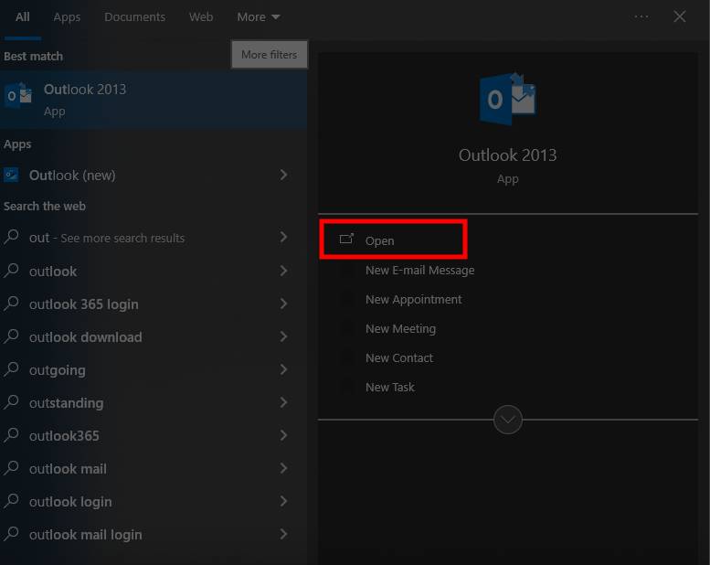The image size is (710, 565).
Task: Expand chevron for 'outlook' web suggestion
Action: (x=284, y=271)
